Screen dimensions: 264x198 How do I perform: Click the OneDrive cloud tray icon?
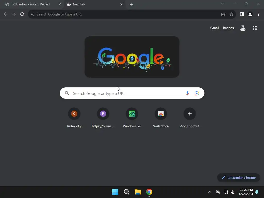(x=218, y=192)
